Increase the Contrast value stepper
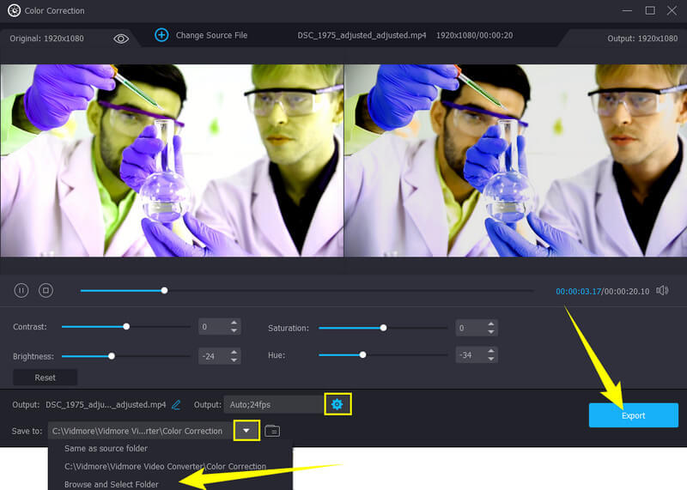 click(234, 324)
